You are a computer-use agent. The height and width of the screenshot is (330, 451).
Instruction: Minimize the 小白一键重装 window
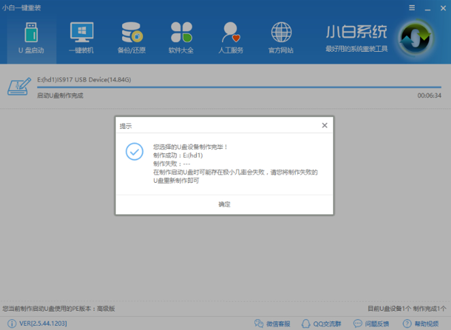[x=427, y=7]
